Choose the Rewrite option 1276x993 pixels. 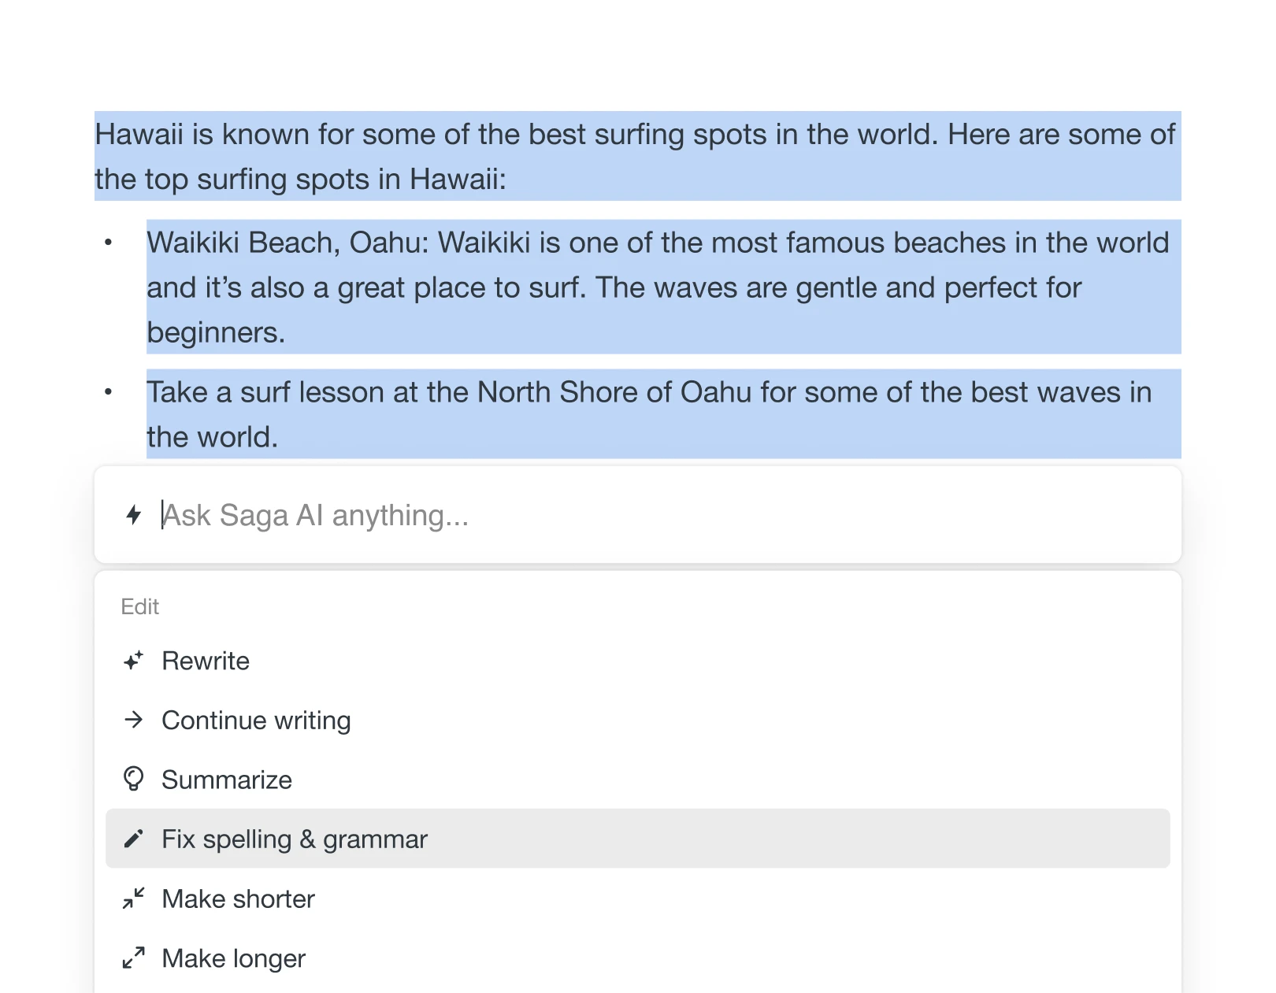pos(206,661)
